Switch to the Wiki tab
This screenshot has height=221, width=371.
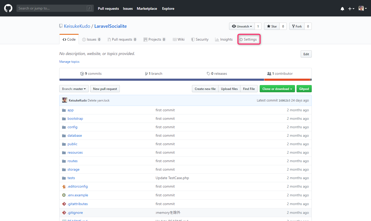click(x=179, y=39)
